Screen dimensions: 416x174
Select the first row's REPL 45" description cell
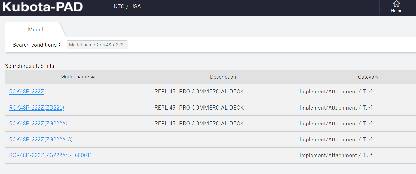point(223,92)
